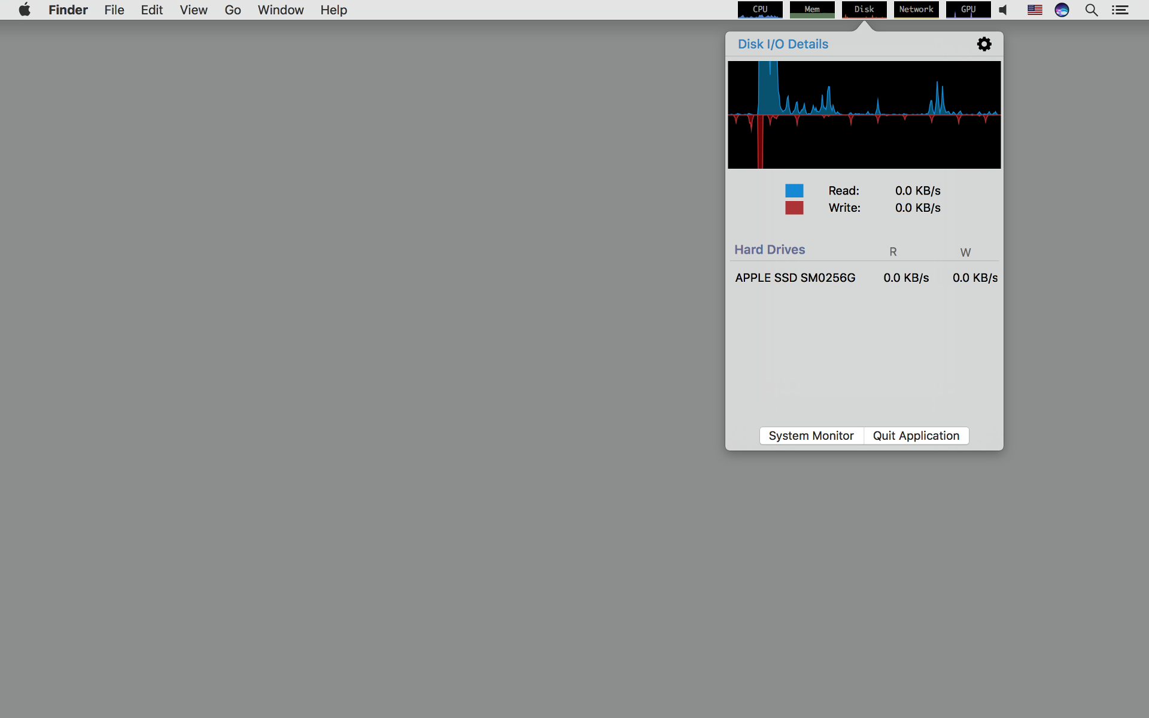The height and width of the screenshot is (718, 1149).
Task: Open the GPU monitor menu bar graph
Action: click(968, 10)
